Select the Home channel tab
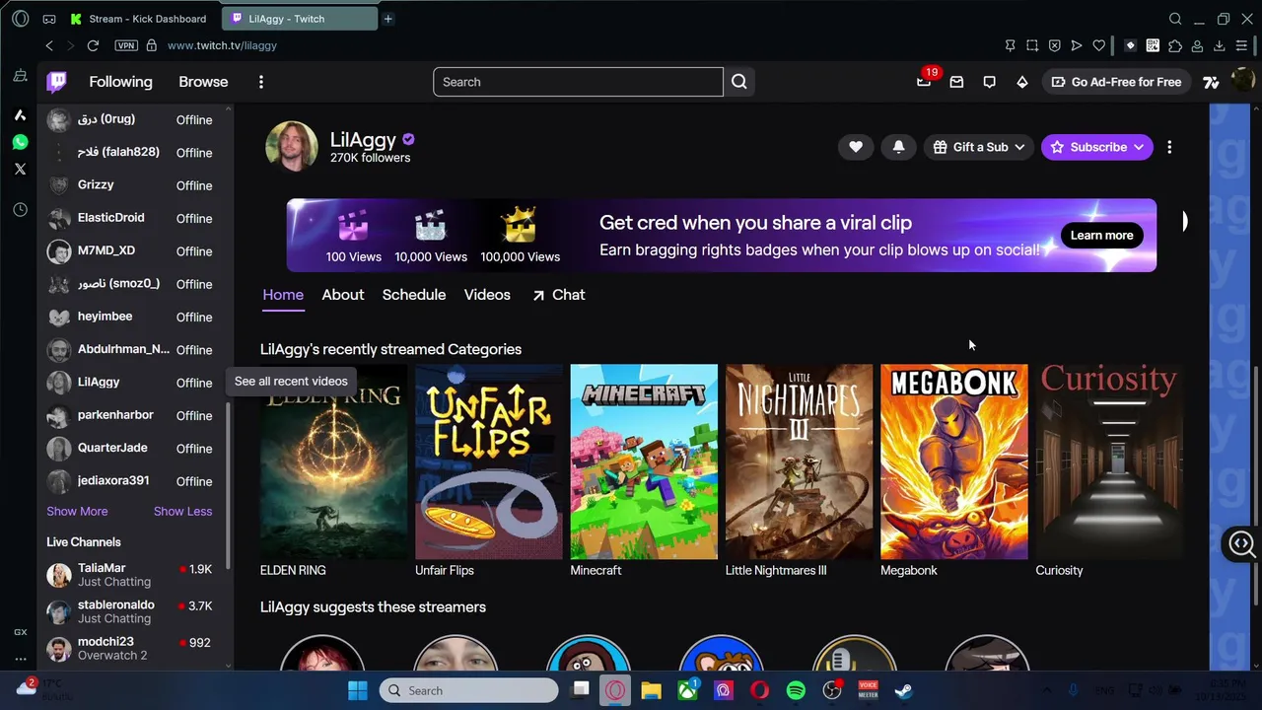 click(x=283, y=295)
